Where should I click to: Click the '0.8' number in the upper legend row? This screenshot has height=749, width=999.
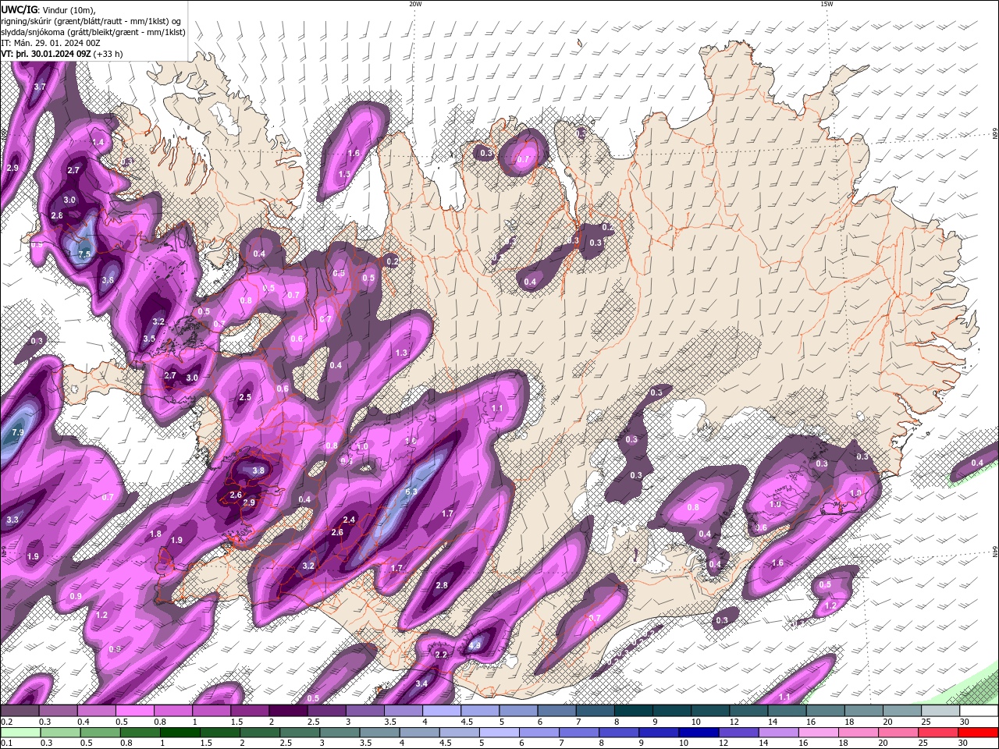[x=160, y=722]
